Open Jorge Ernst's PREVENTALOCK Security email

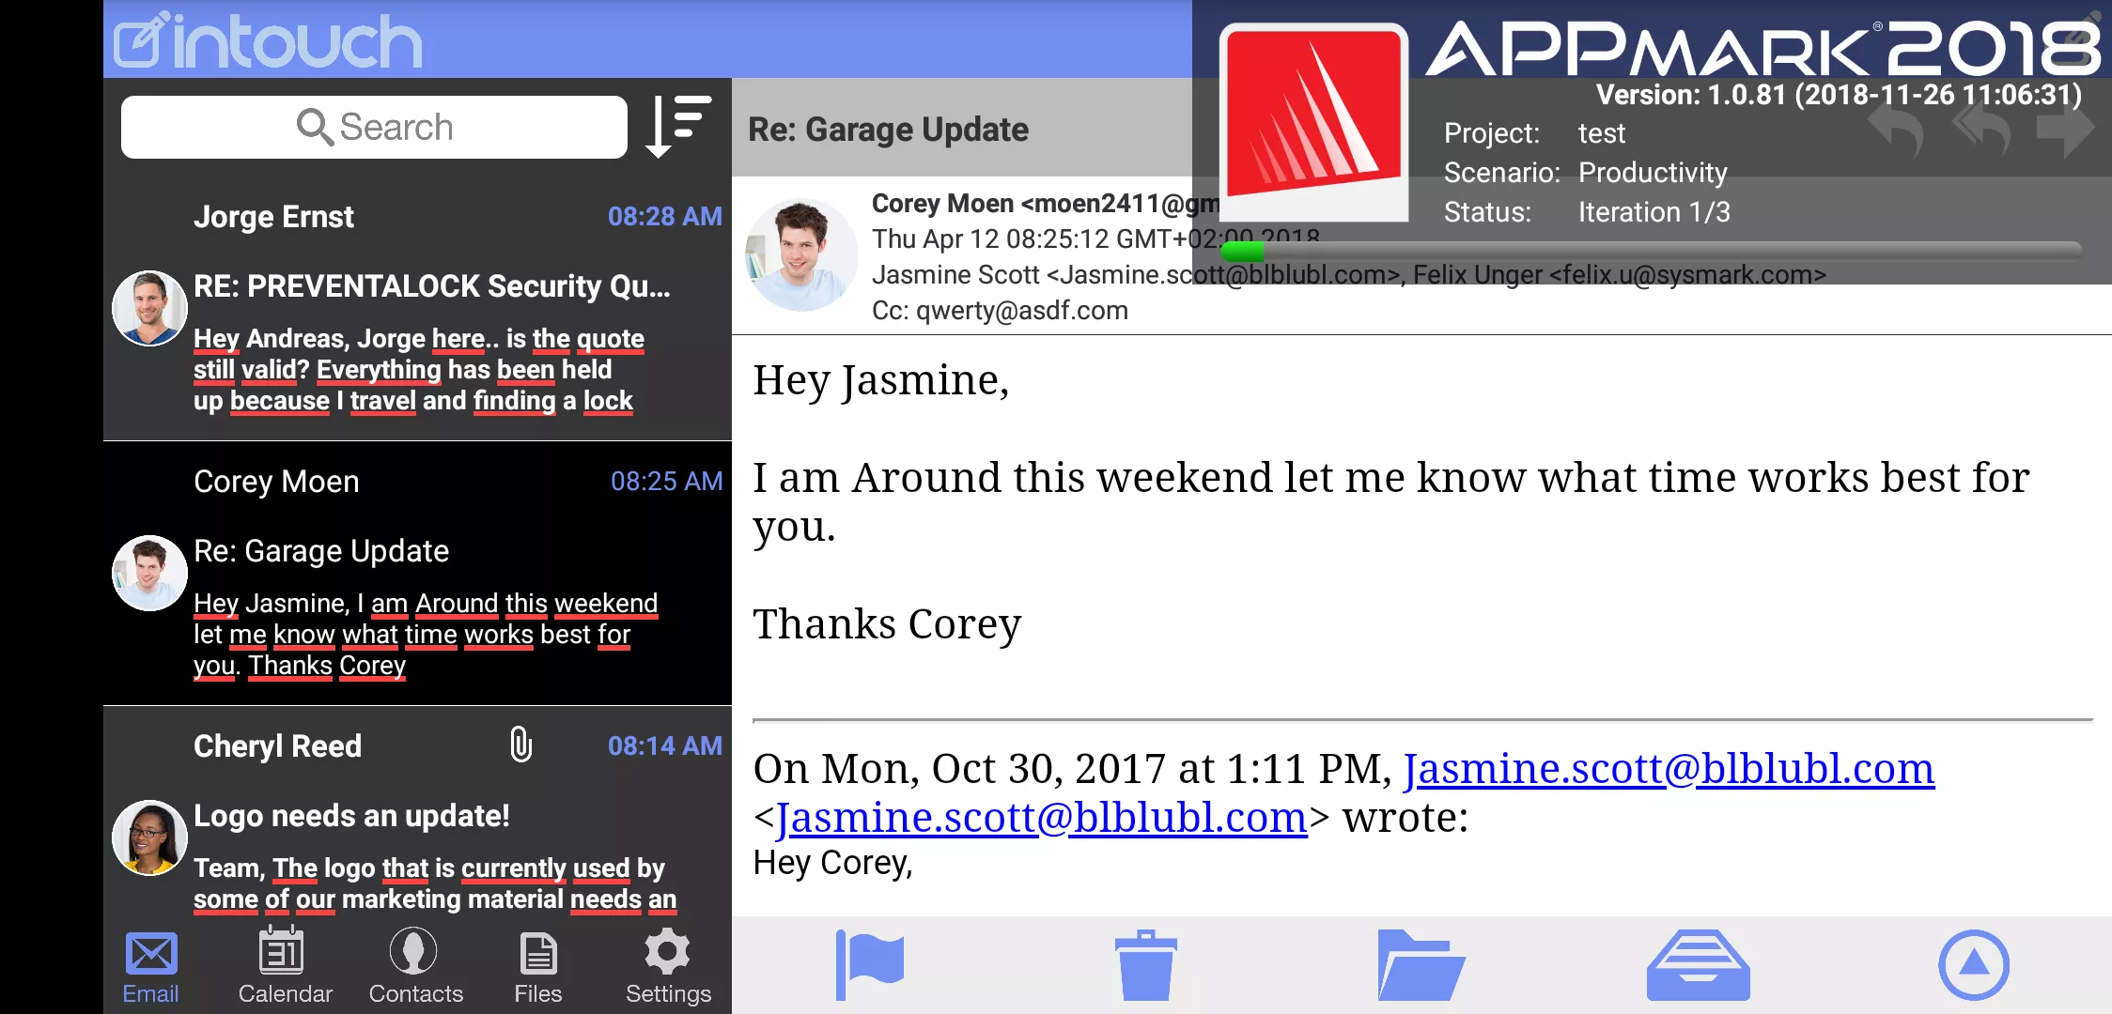pyautogui.click(x=417, y=308)
